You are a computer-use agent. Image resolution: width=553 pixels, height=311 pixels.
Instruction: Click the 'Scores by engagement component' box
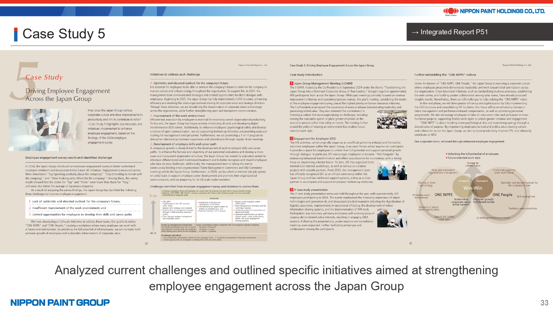(214, 228)
